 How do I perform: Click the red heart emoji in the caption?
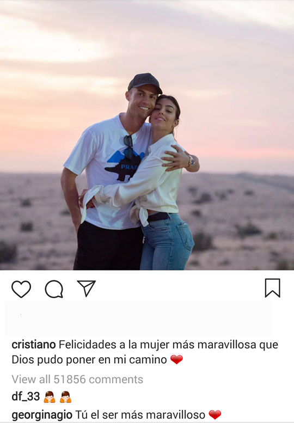point(176,360)
